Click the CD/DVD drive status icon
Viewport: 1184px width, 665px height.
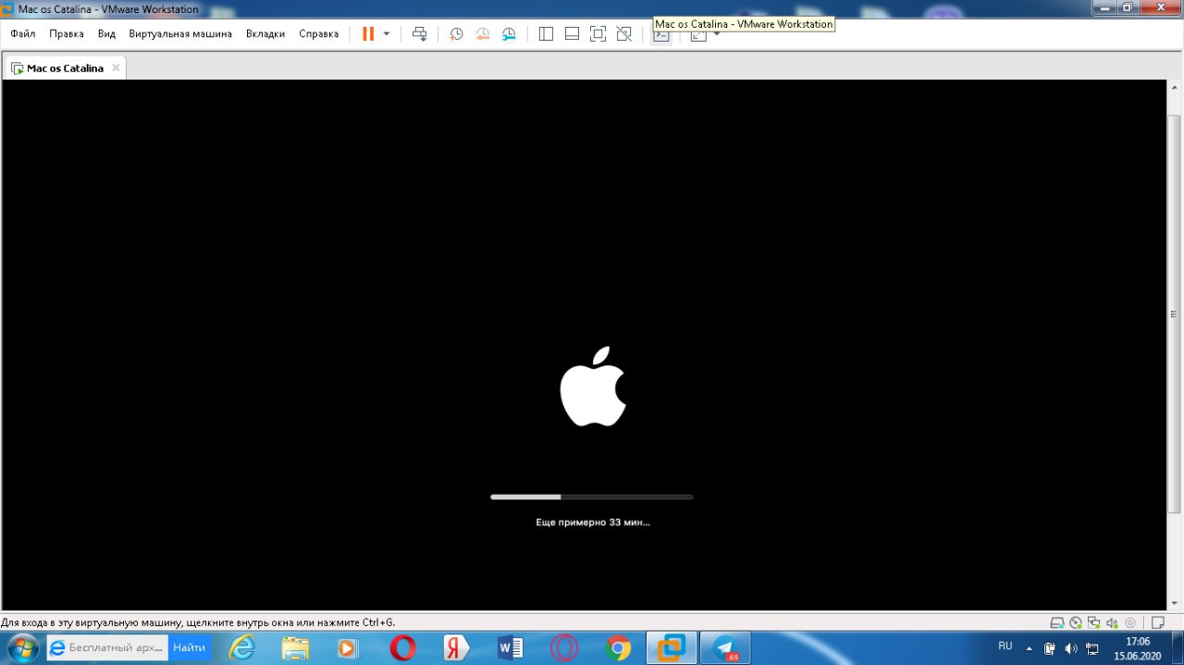1076,622
